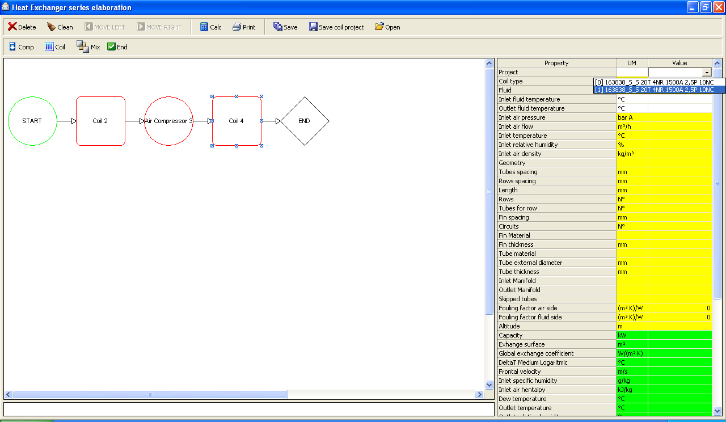Click the Inlet fluid temperature value cell
Viewport: 726px width, 422px height.
[679, 99]
